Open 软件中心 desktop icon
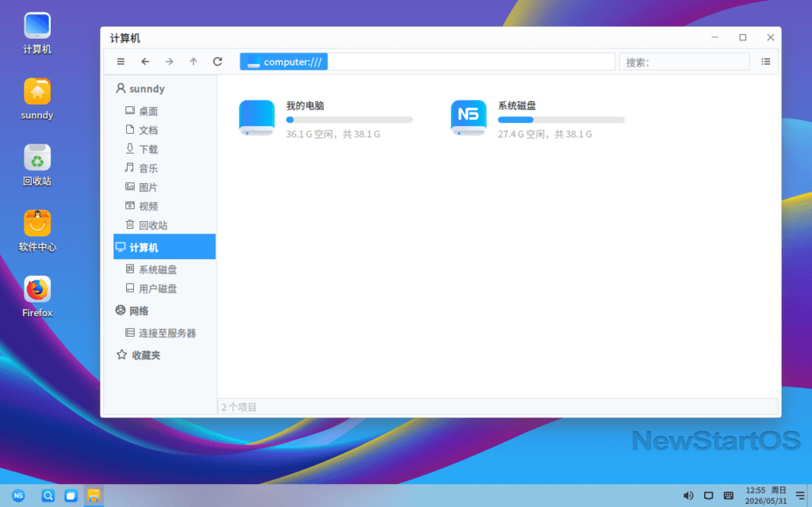Viewport: 812px width, 507px height. pos(37,231)
